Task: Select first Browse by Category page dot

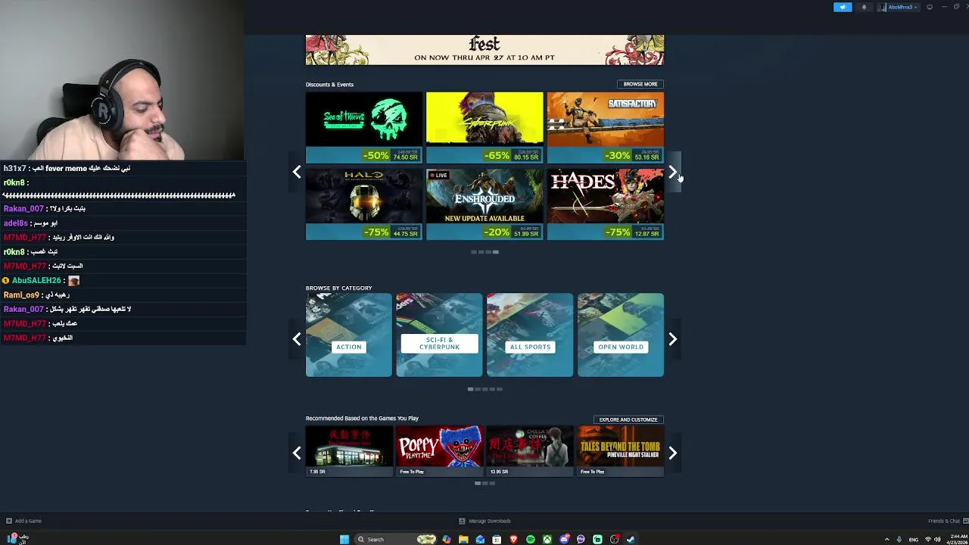Action: (x=470, y=389)
